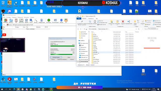The image size is (161, 91).
Task: Expand the address bar history dropdown
Action: 136,29
